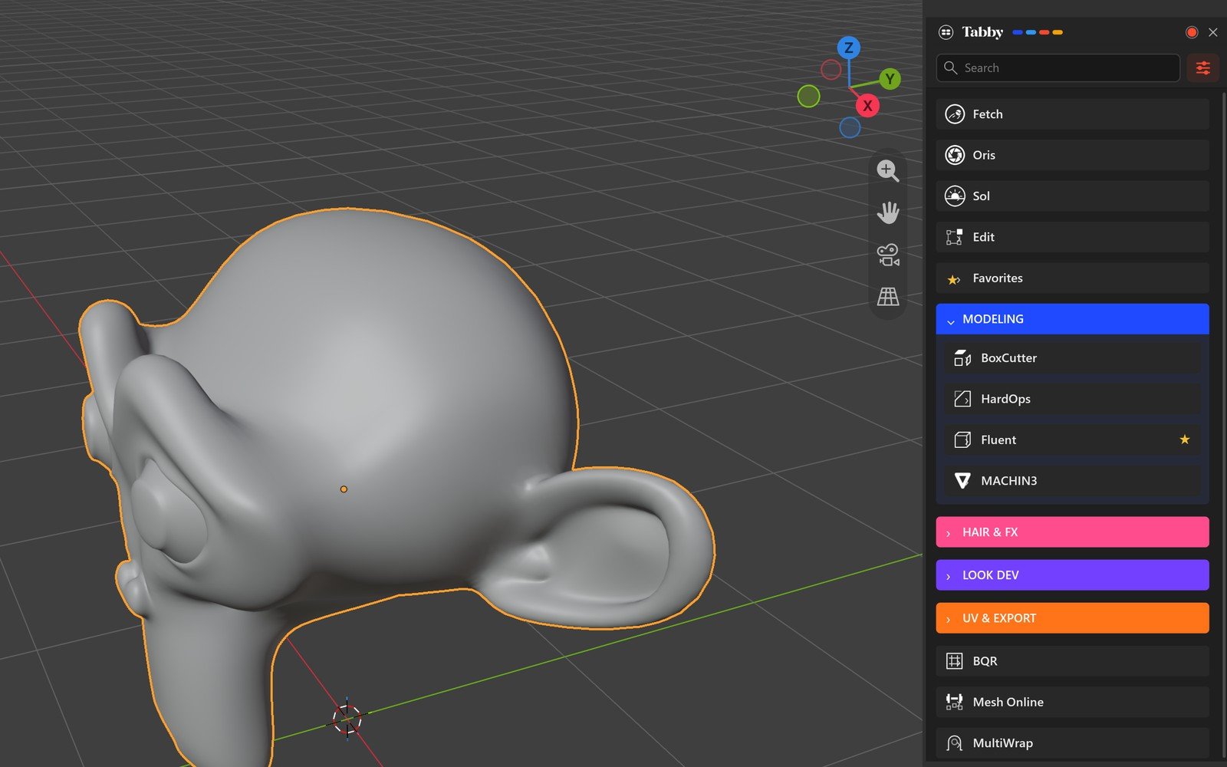Snap view to the red X axis

[x=867, y=106]
